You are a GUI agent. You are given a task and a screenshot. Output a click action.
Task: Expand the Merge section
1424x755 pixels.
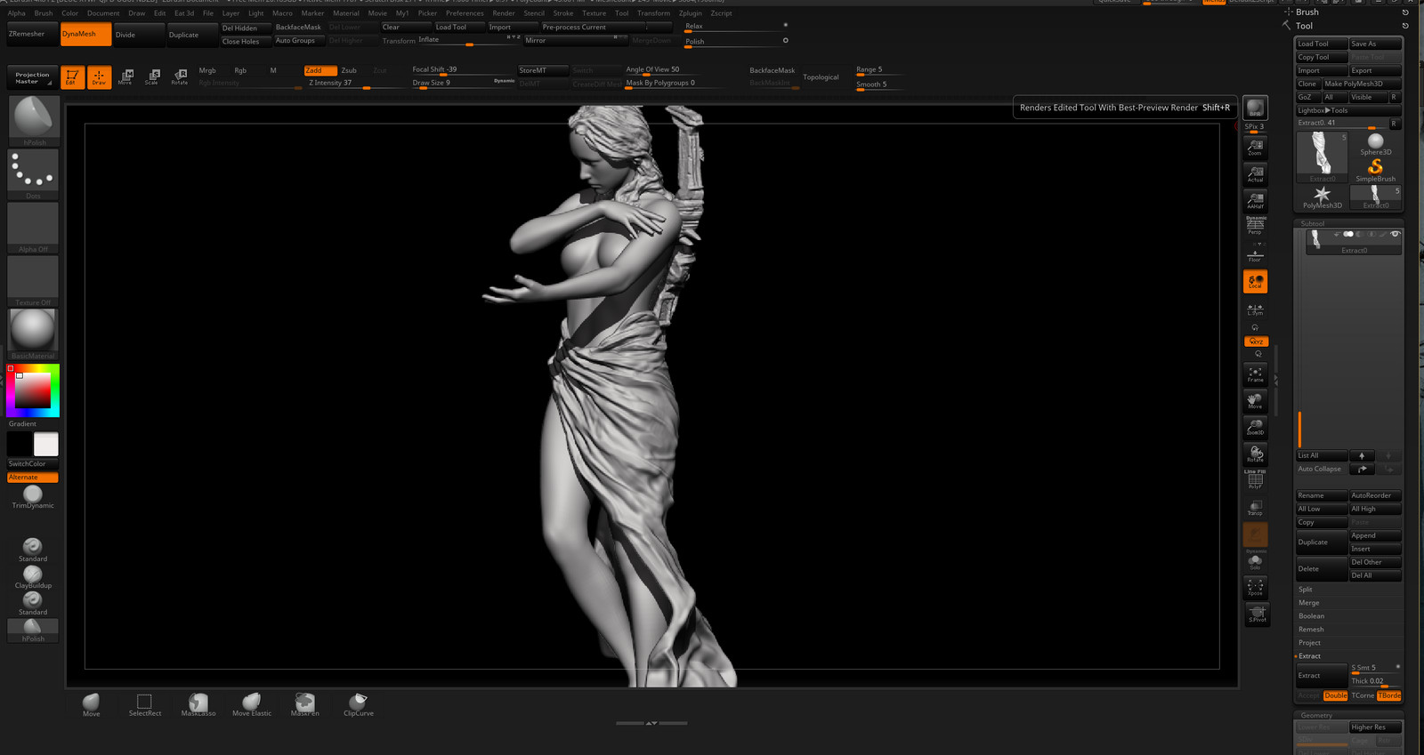click(x=1308, y=603)
